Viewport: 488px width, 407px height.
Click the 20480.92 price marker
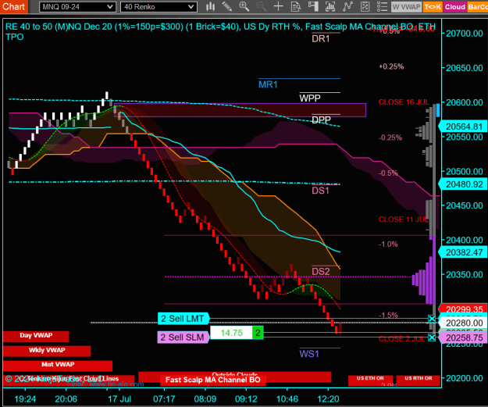462,184
